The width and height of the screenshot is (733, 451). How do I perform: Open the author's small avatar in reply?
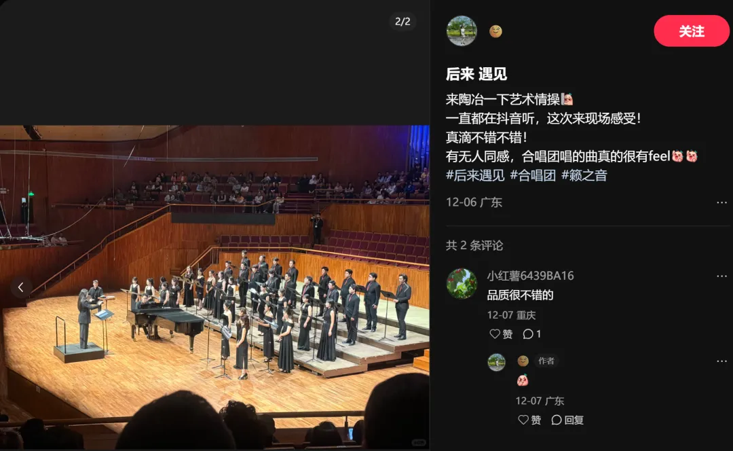tap(496, 361)
